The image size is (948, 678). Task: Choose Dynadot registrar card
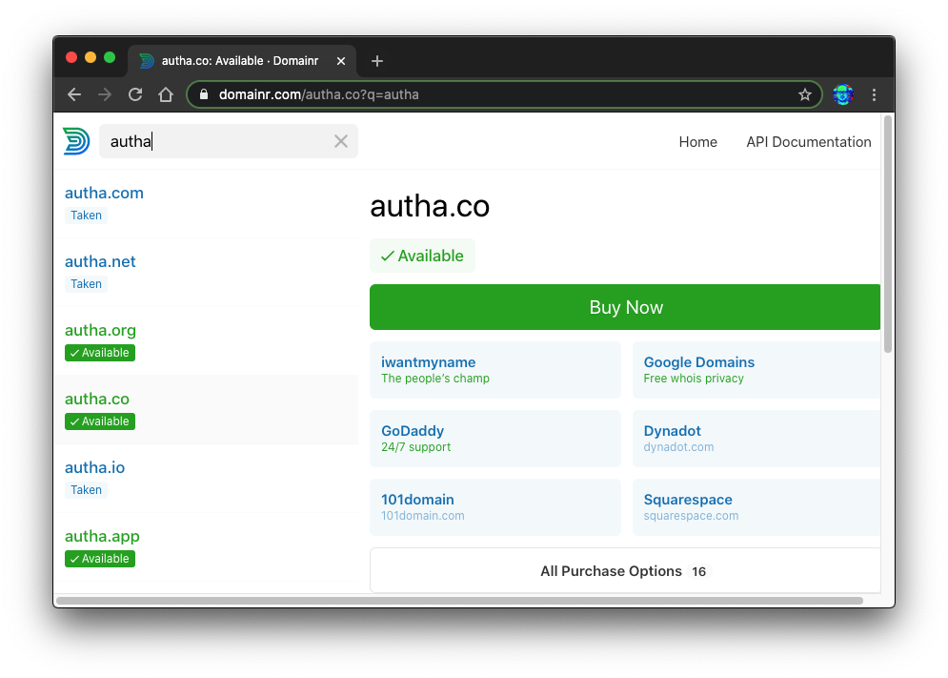(756, 439)
